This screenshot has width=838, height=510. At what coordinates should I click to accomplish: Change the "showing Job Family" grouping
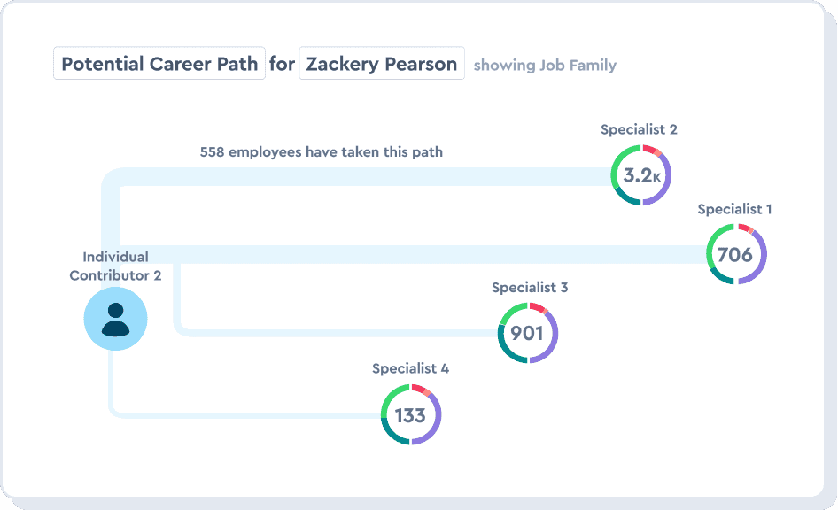point(545,65)
